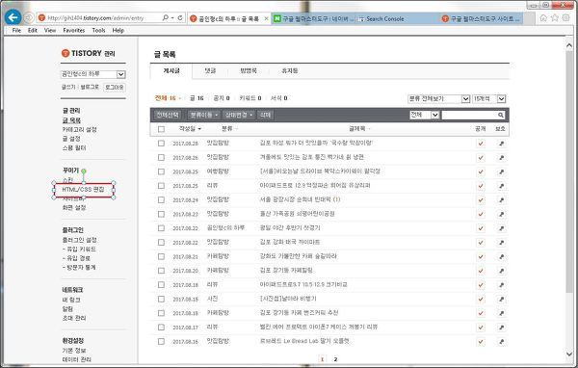Image resolution: width=578 pixels, height=368 pixels.
Task: Toggle public check for 2017.08.26 post
Action: 481,157
